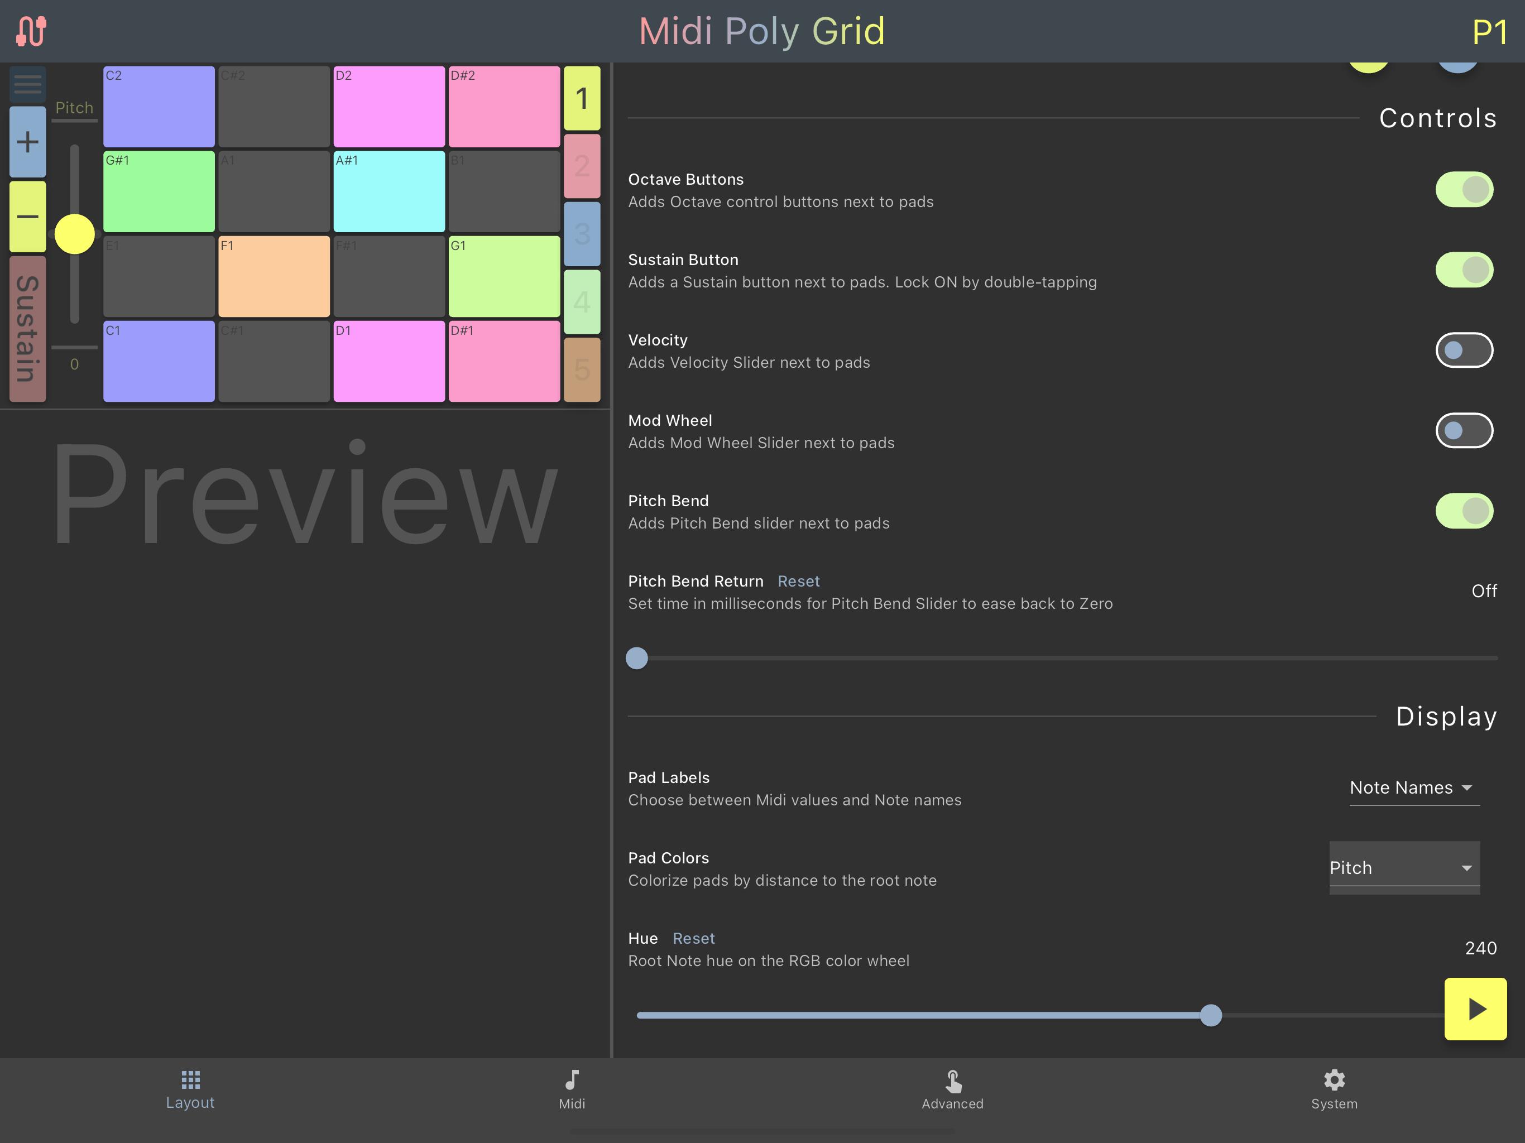Select page 1 button
Image resolution: width=1525 pixels, height=1143 pixels.
(x=582, y=98)
